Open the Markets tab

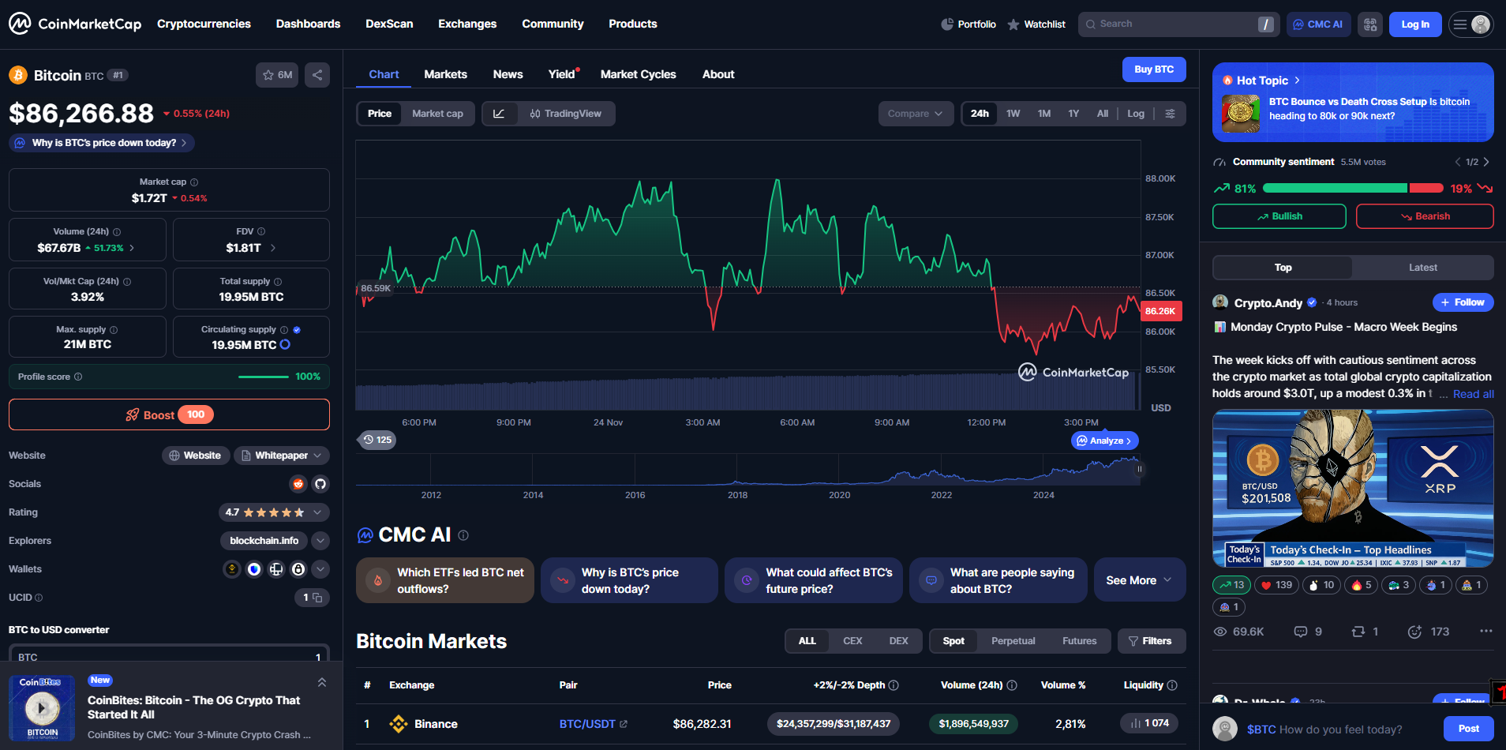click(x=446, y=74)
